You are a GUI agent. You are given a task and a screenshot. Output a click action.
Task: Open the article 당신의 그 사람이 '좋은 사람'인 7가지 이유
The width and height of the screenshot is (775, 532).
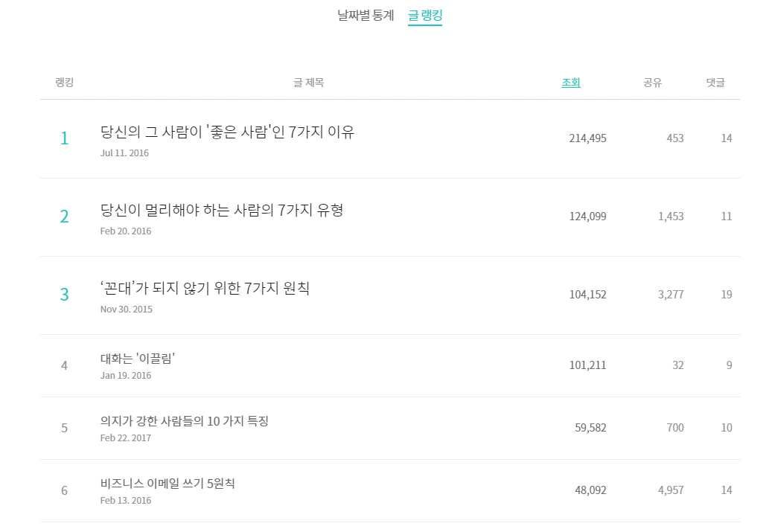point(227,132)
